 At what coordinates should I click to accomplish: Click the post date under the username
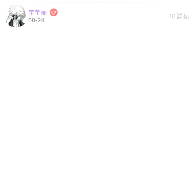pos(36,20)
